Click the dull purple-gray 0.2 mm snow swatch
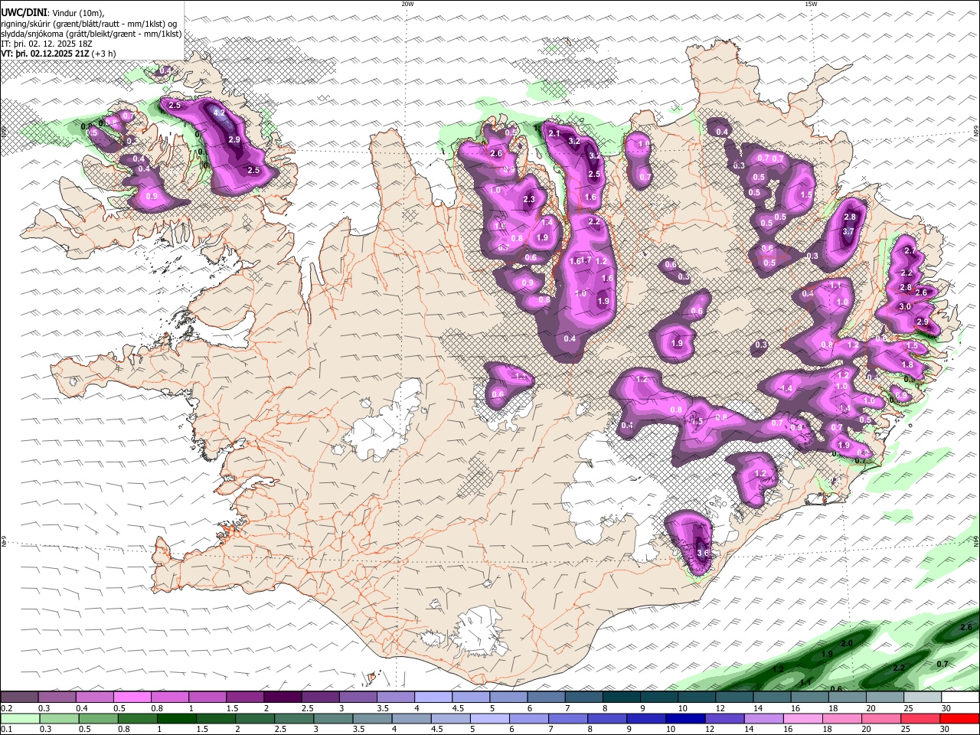Image resolution: width=980 pixels, height=735 pixels. pyautogui.click(x=19, y=697)
